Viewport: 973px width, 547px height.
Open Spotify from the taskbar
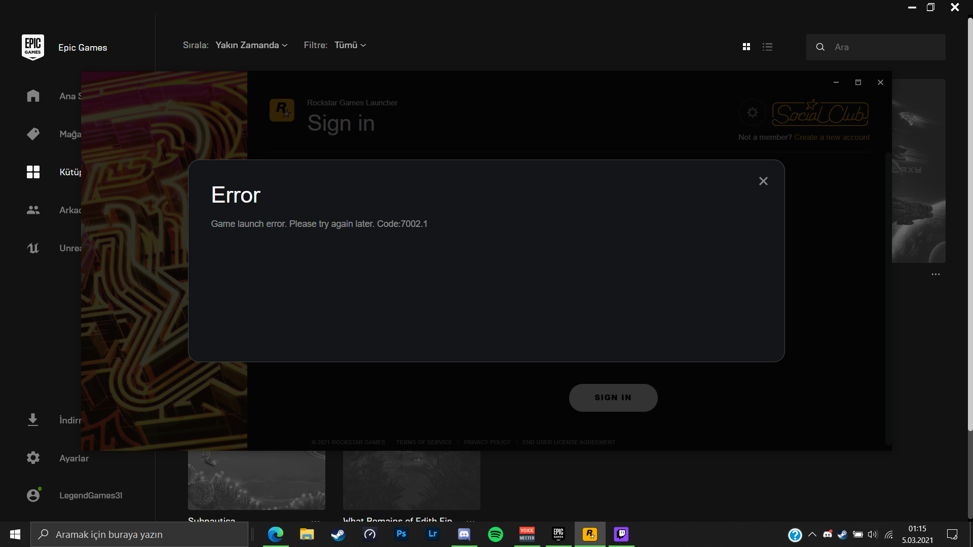coord(495,534)
